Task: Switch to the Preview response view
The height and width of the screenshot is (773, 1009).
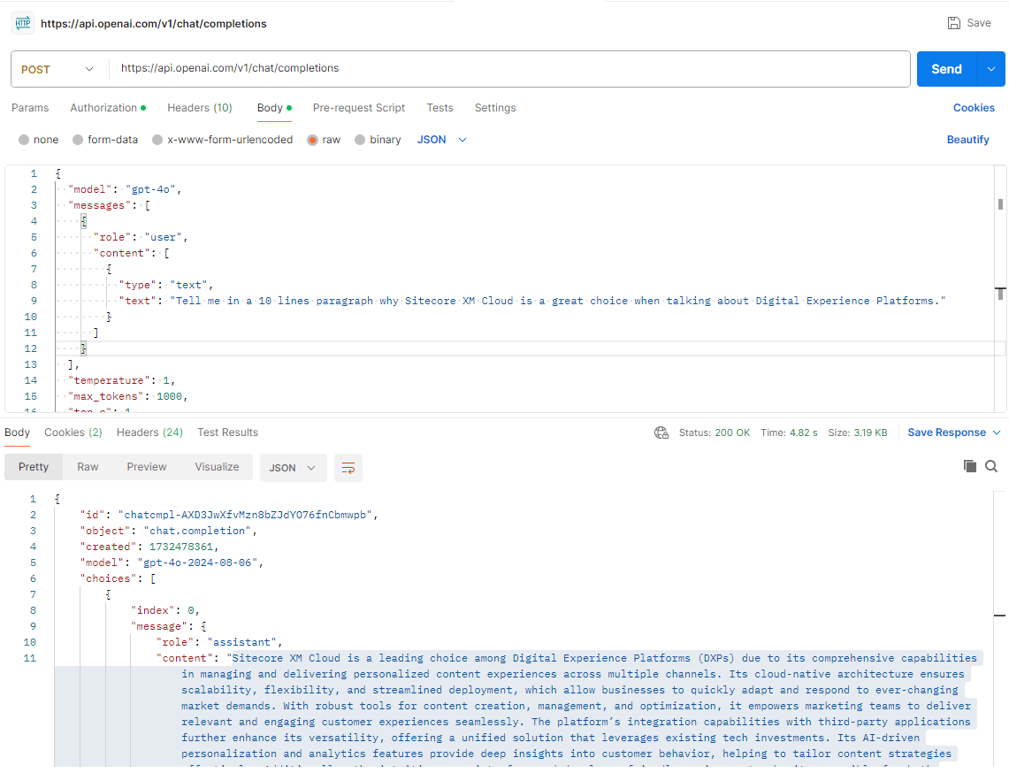Action: pyautogui.click(x=146, y=467)
